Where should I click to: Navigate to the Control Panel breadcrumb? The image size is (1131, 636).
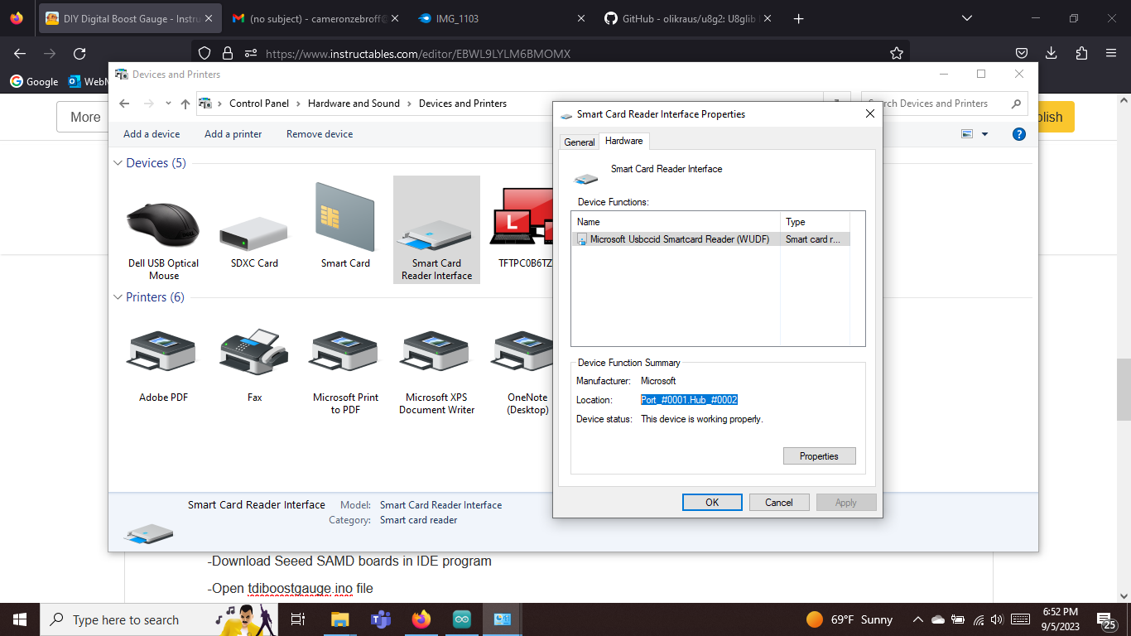click(259, 104)
